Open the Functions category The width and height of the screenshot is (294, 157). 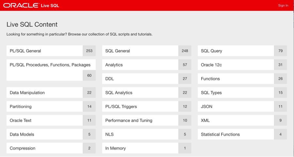tap(236, 79)
